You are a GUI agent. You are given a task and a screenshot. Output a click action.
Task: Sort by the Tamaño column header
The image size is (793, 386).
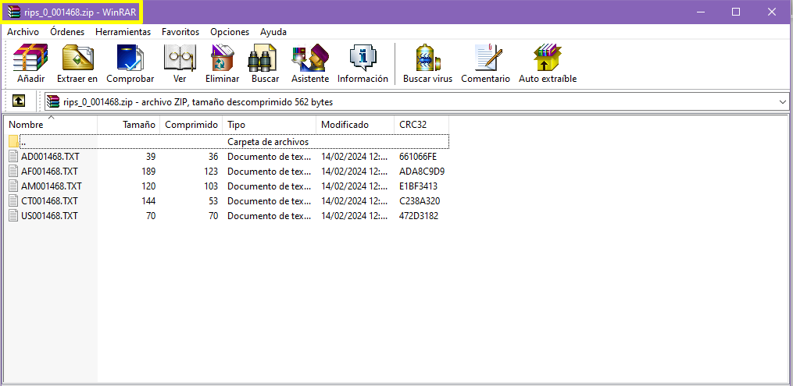click(x=128, y=125)
